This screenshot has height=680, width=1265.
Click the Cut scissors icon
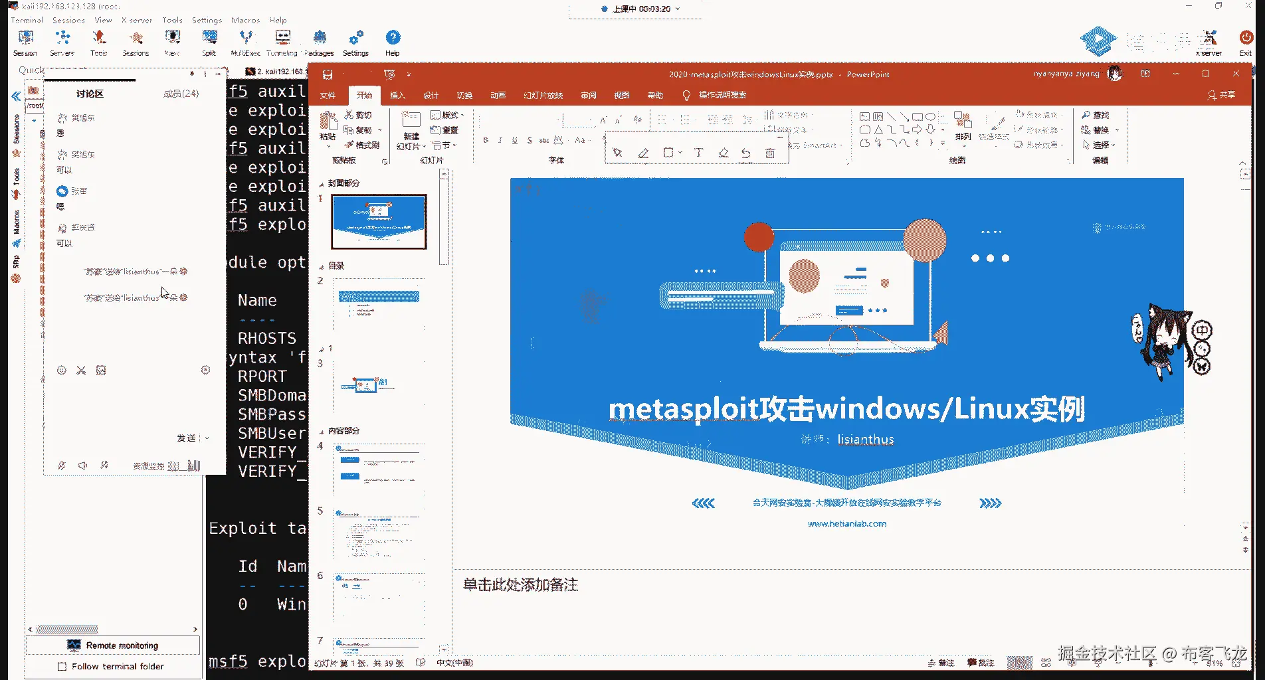349,115
